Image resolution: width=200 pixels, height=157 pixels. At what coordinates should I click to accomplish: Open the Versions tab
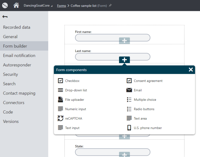[24, 121]
